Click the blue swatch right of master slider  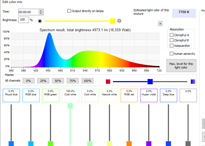pyautogui.click(x=193, y=82)
